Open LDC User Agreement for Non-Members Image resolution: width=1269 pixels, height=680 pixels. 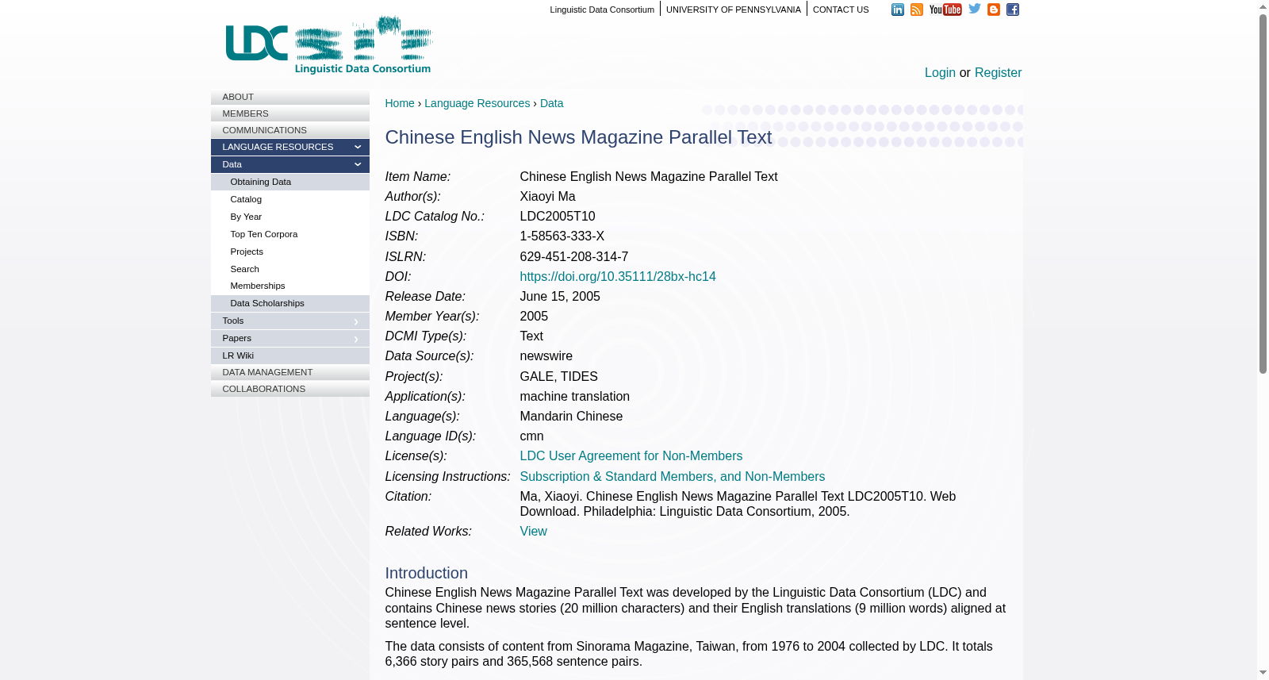[631, 455]
